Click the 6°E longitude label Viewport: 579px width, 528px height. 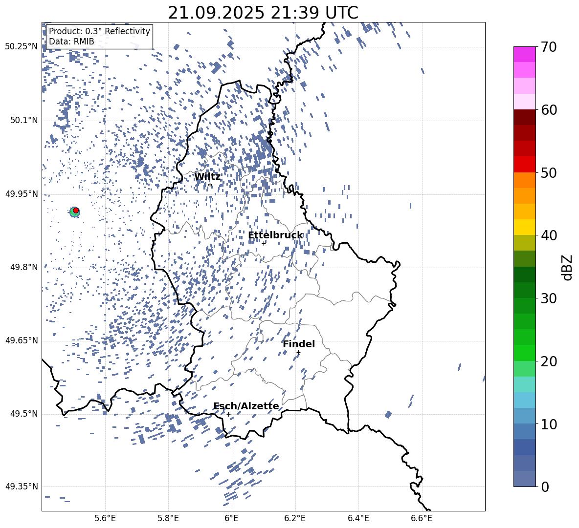pos(231,518)
